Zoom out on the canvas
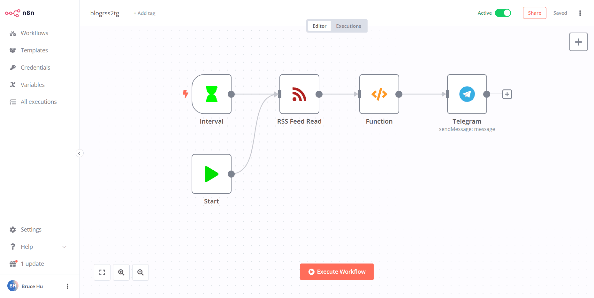 141,272
